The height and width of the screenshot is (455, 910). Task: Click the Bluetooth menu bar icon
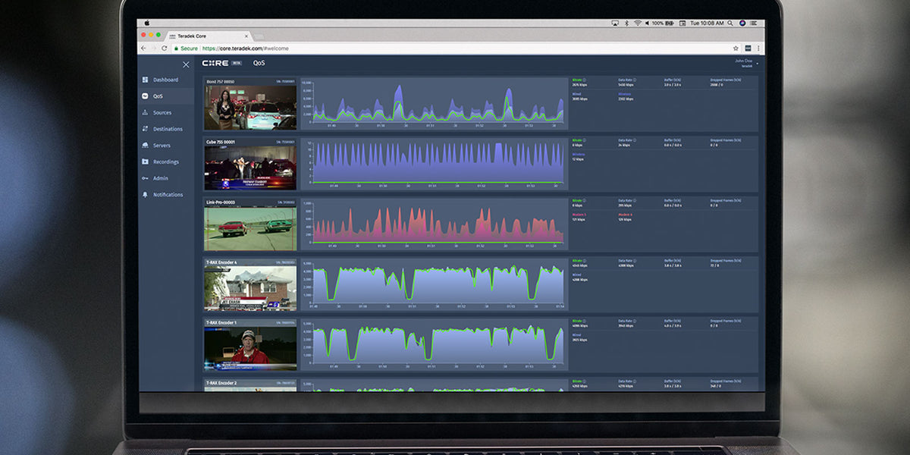tap(626, 24)
